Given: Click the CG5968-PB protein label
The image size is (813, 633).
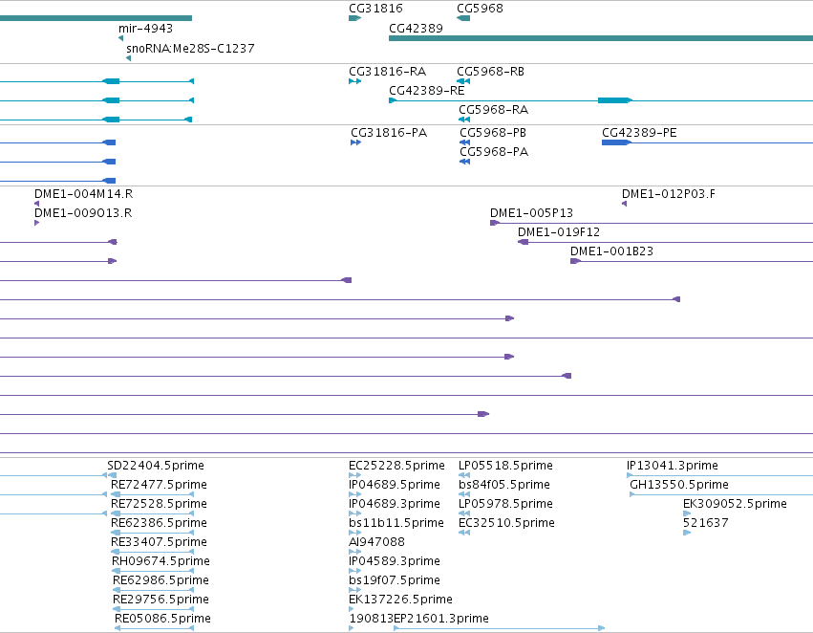Looking at the screenshot, I should [x=493, y=133].
